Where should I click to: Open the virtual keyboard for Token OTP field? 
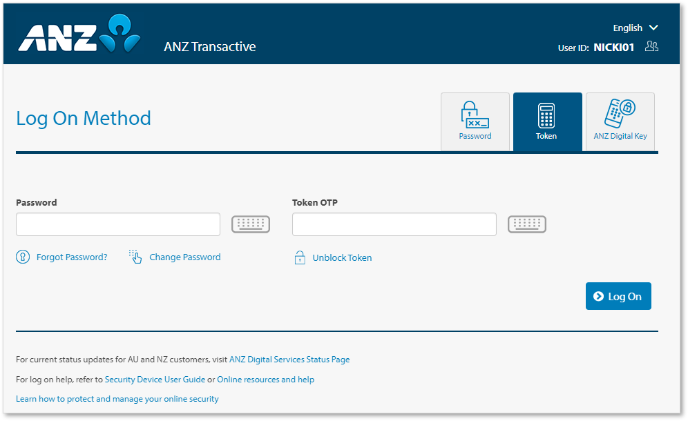527,224
